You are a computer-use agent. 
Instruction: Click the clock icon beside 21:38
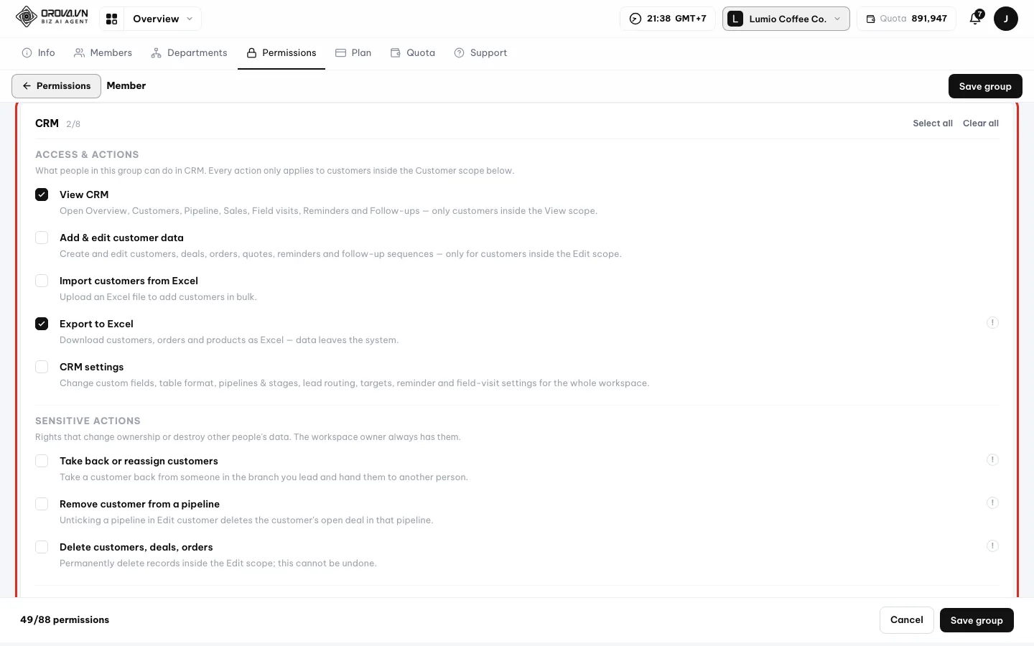coord(635,19)
